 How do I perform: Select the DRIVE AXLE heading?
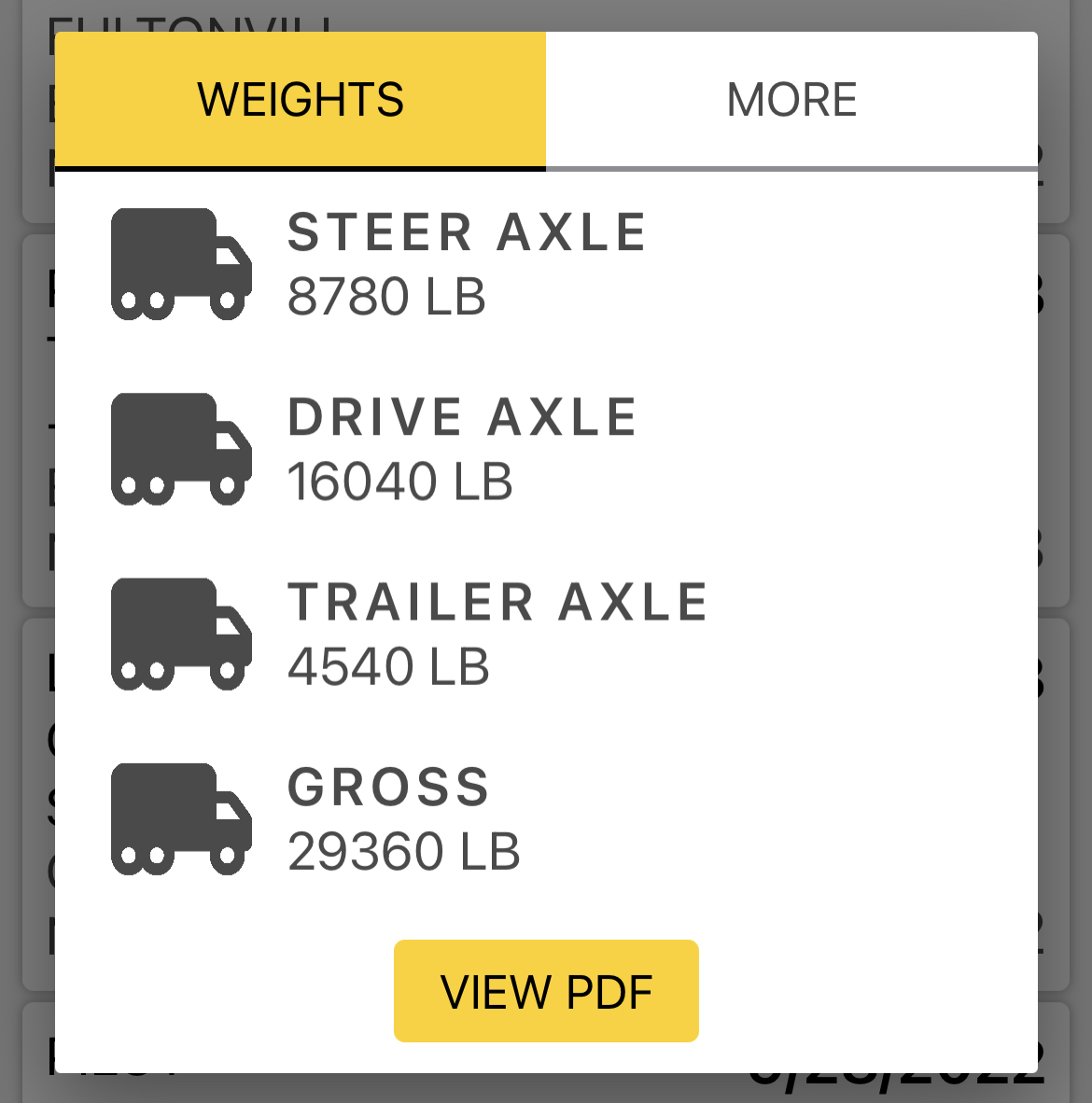462,417
